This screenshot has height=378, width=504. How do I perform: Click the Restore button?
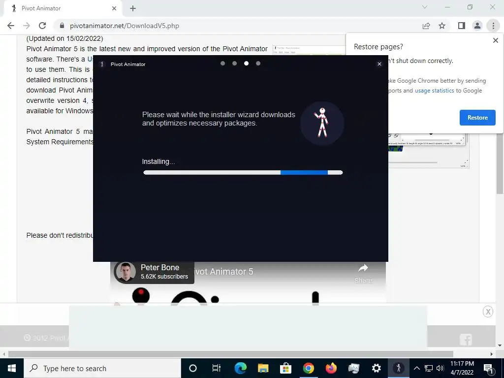477,118
